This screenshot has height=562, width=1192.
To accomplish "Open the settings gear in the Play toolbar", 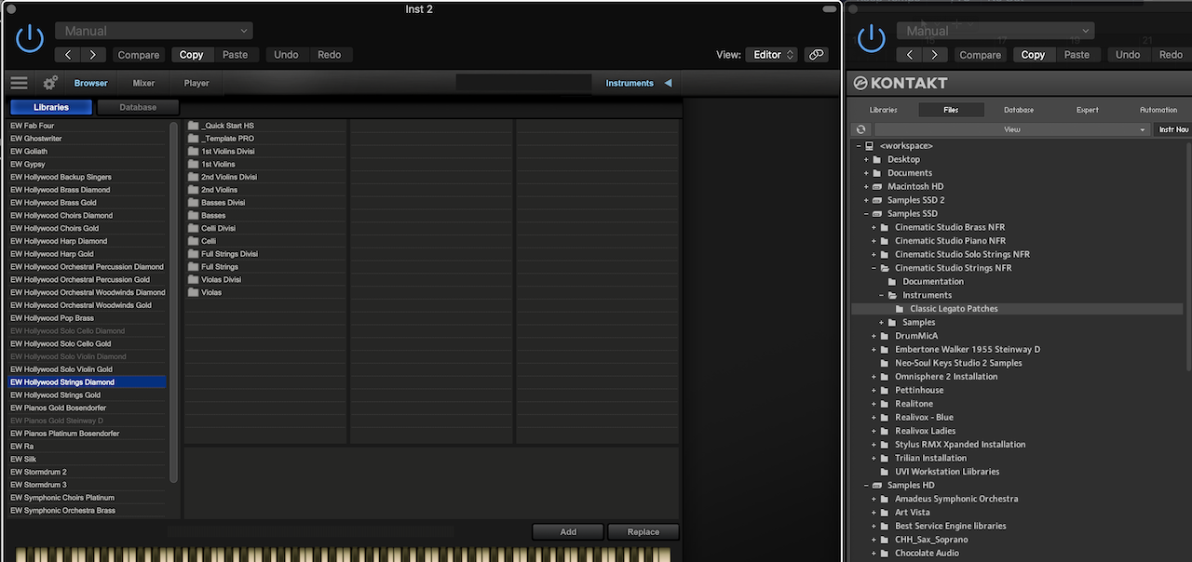I will click(50, 83).
